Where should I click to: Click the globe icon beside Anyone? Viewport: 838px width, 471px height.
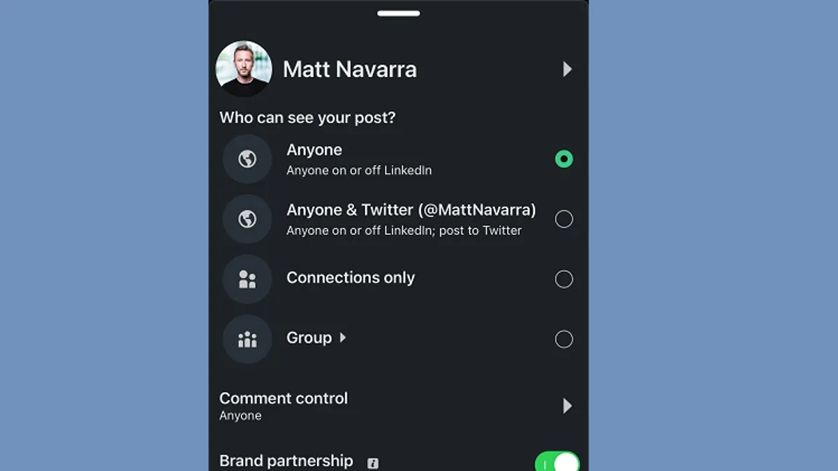247,159
